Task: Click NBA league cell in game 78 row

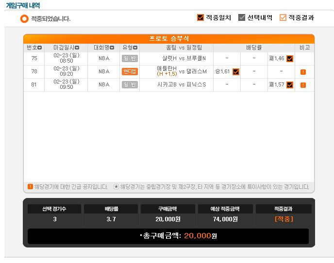Action: (x=104, y=71)
